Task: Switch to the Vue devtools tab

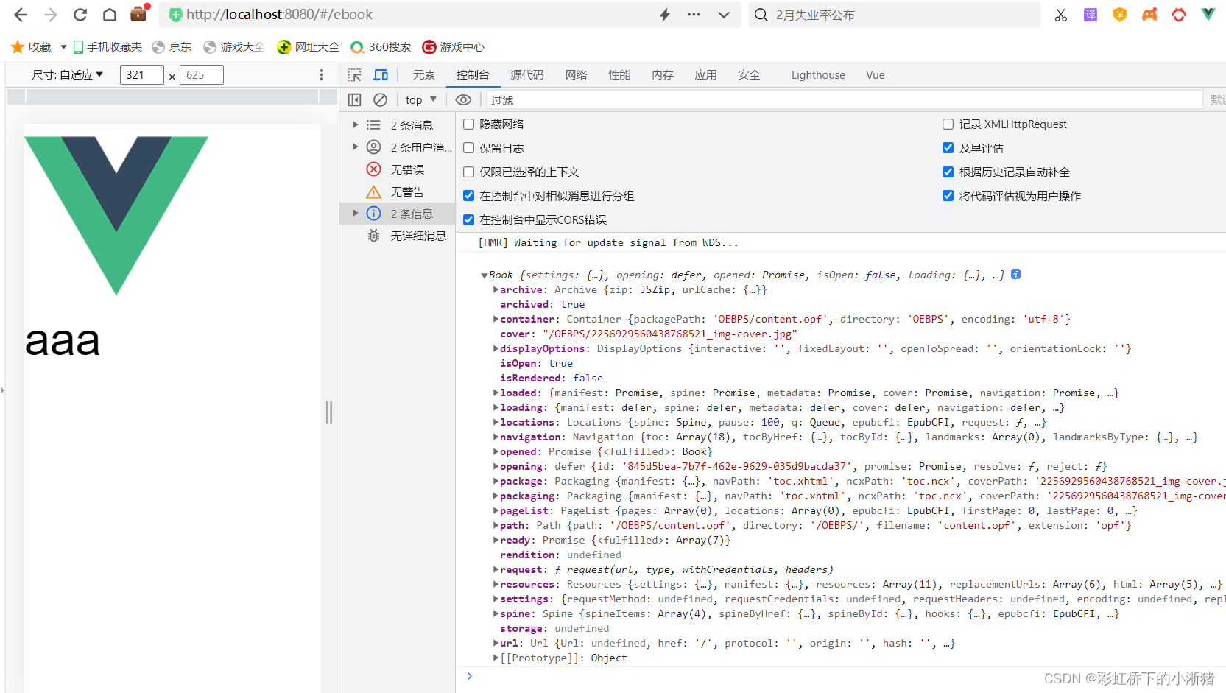Action: (876, 75)
